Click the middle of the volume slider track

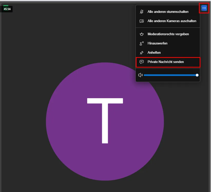pos(170,75)
